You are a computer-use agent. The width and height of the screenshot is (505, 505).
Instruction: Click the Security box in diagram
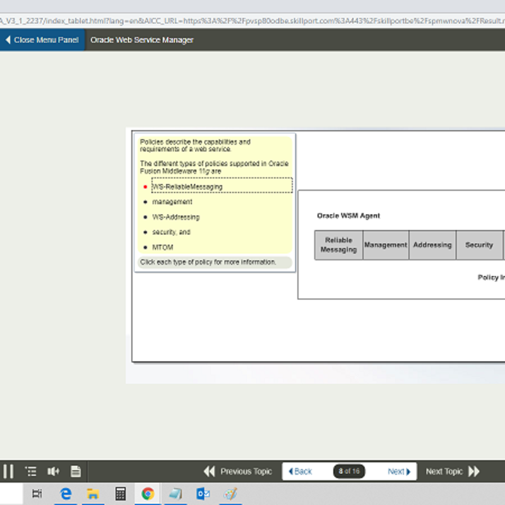point(480,245)
